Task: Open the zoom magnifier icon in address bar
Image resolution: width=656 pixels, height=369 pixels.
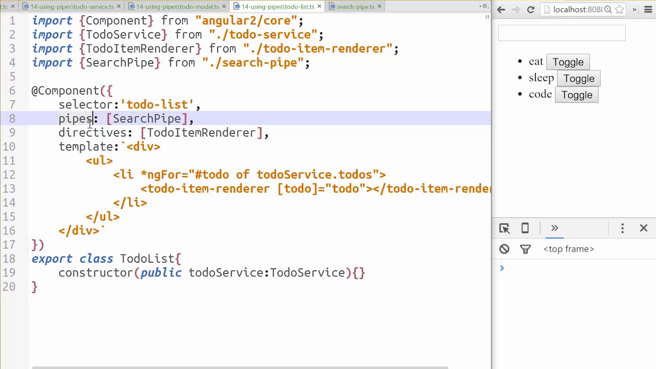Action: tap(608, 10)
